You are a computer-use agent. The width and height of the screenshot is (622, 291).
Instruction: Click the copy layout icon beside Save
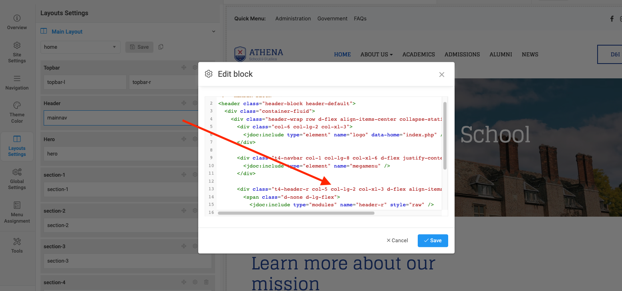pyautogui.click(x=161, y=47)
